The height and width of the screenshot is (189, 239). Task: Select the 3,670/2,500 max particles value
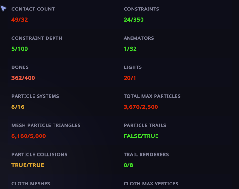click(141, 107)
